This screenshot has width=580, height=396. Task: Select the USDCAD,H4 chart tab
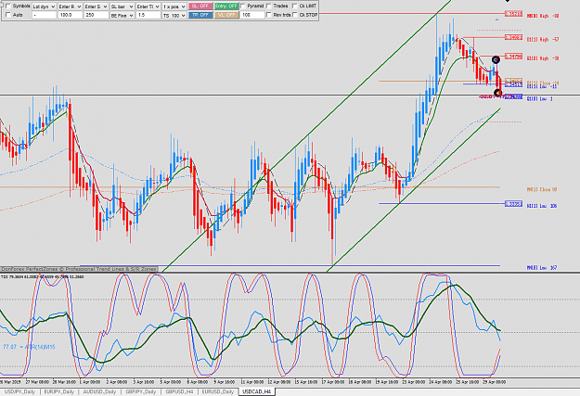(257, 392)
